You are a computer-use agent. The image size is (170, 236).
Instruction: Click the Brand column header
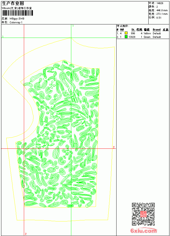pos(157,30)
